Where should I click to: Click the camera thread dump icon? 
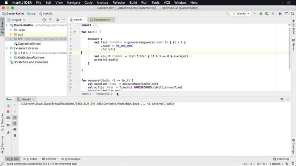coord(8,118)
